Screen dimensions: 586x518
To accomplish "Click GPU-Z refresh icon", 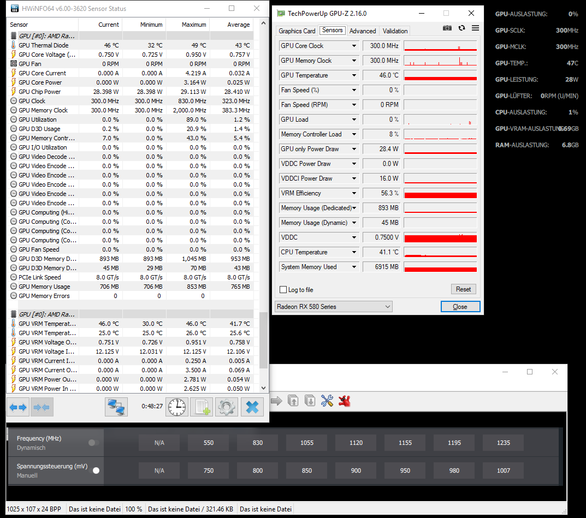I will [461, 28].
